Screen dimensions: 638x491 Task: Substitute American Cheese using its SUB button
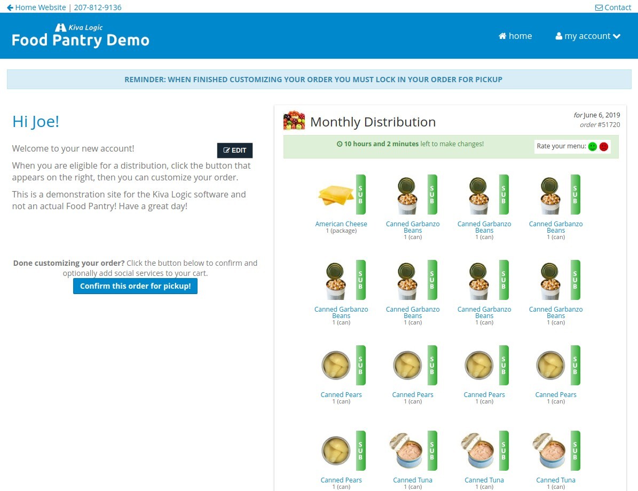[360, 194]
